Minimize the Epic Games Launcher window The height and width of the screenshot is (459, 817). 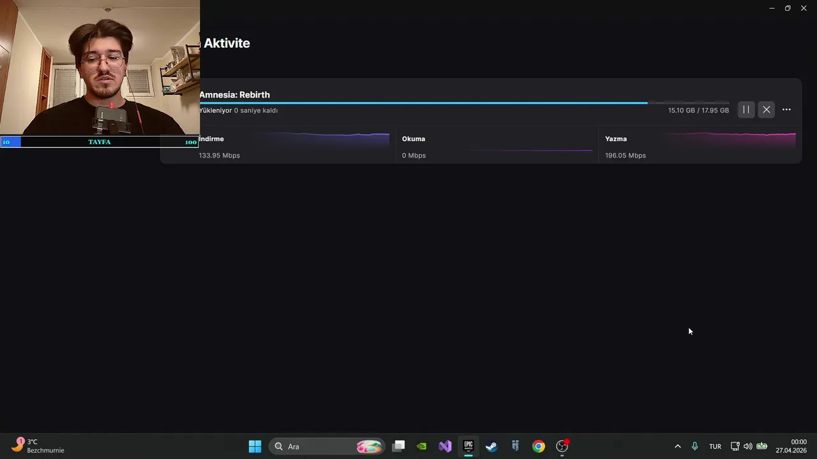click(772, 8)
